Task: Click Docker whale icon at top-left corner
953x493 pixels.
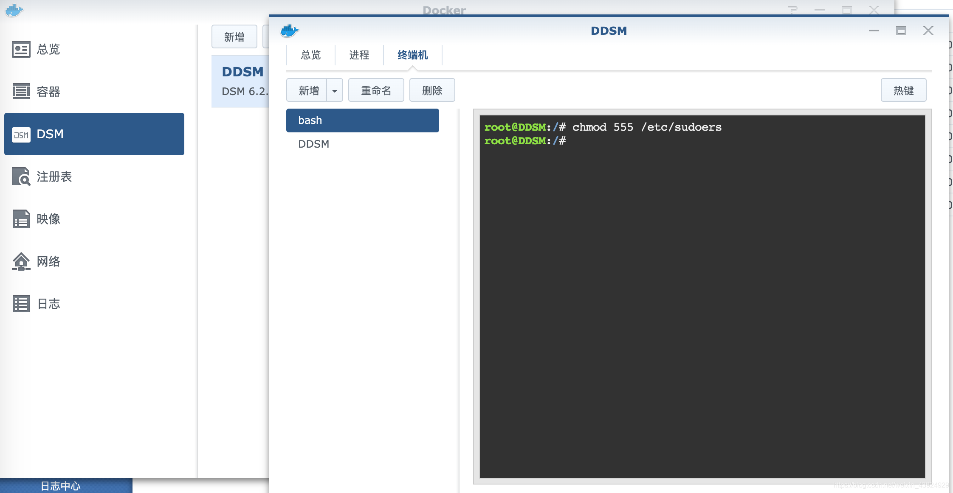Action: (x=14, y=10)
